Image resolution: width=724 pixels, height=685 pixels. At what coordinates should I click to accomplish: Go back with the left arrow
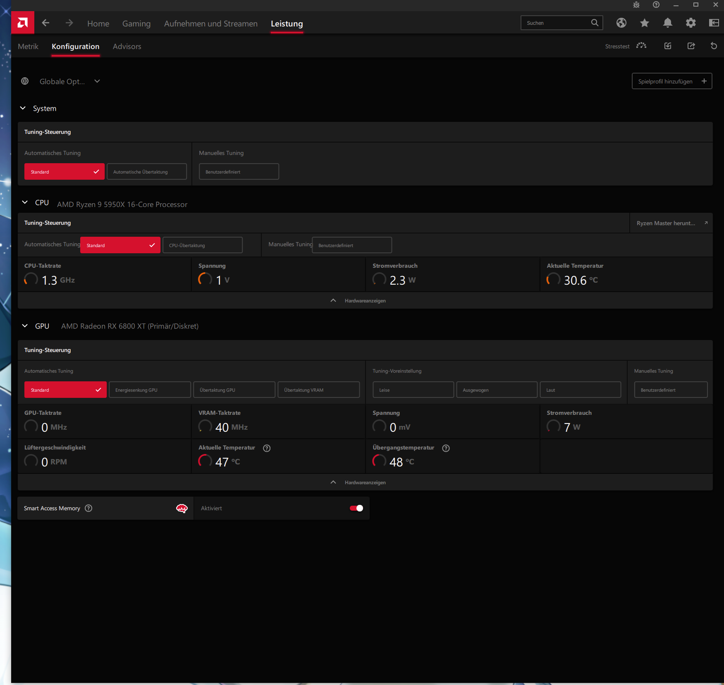46,23
